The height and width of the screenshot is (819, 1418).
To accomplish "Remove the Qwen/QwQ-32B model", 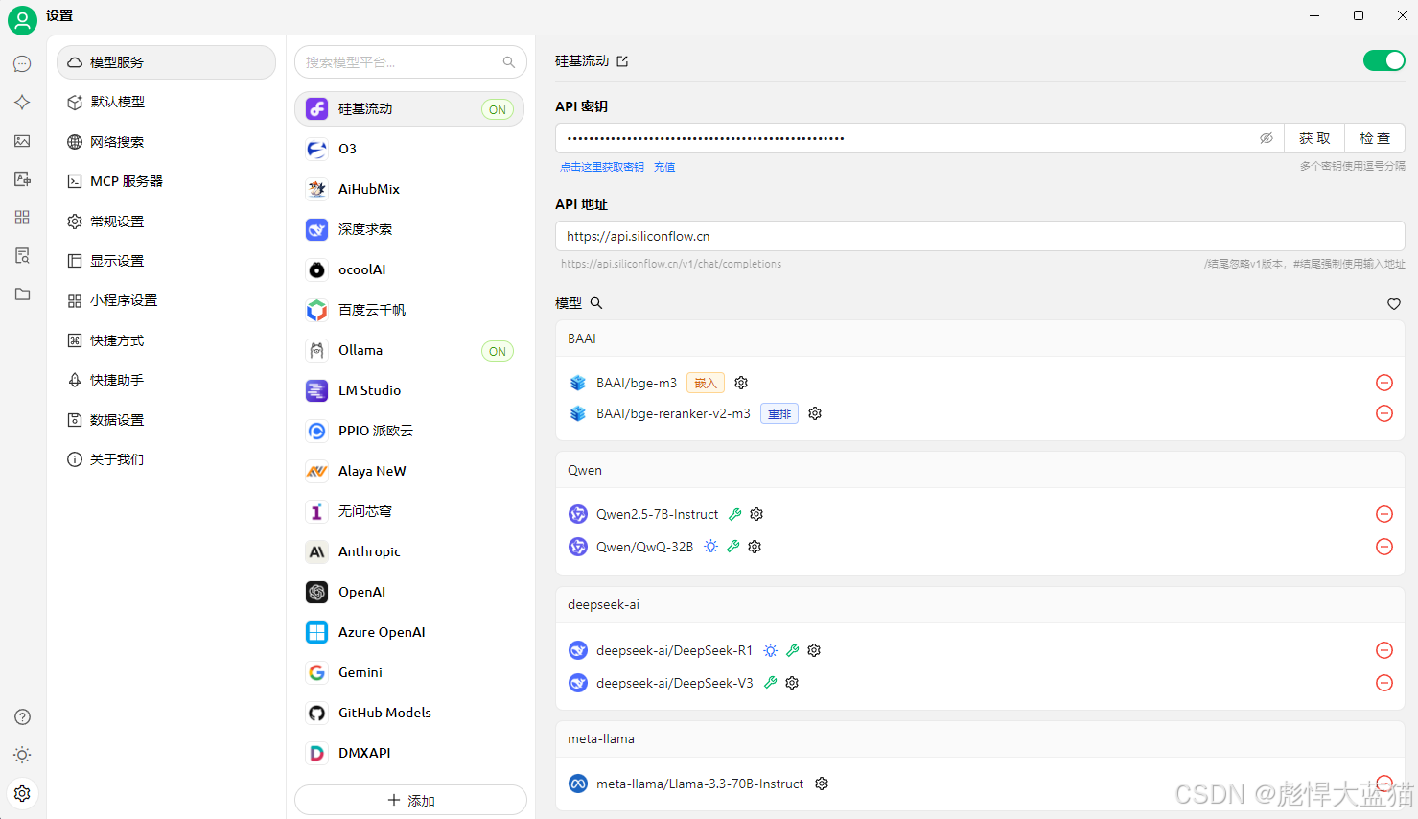I will (x=1384, y=547).
